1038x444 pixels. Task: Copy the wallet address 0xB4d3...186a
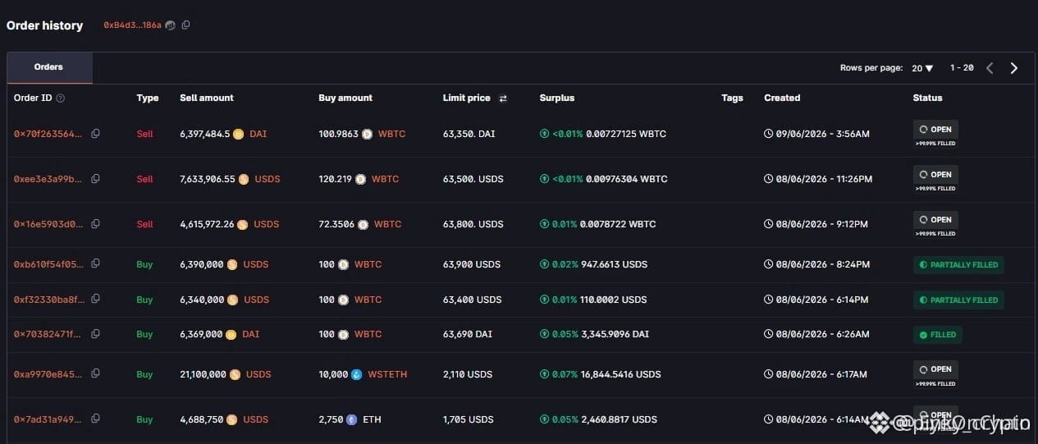coord(185,25)
